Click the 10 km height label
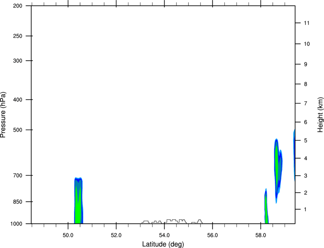 point(307,44)
